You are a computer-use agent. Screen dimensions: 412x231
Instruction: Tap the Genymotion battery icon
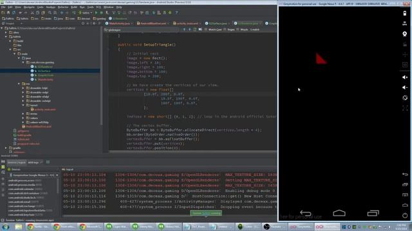coord(405,13)
